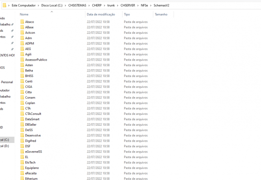The height and width of the screenshot is (180, 261).
Task: Click the CTAConsult folder icon
Action: (22, 114)
